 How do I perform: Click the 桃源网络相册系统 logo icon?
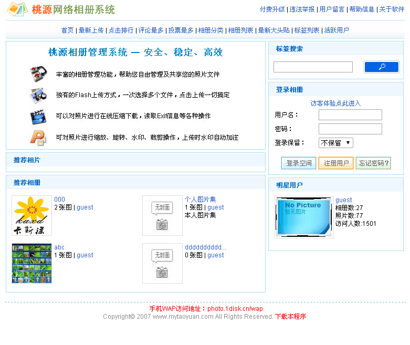[x=17, y=9]
